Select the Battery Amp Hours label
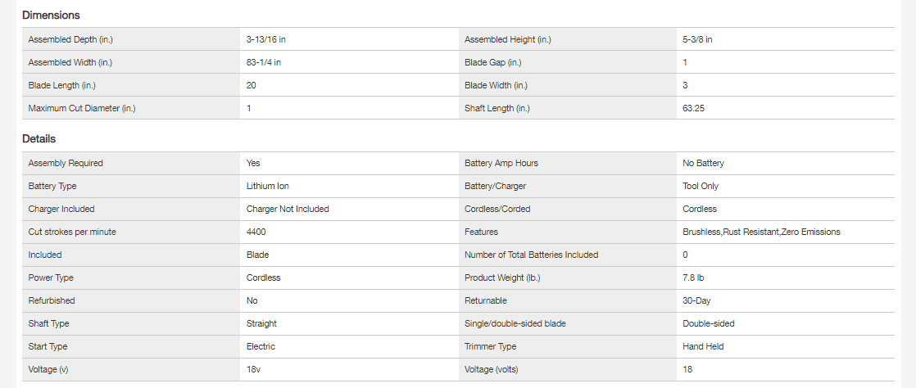This screenshot has height=388, width=916. pos(501,164)
